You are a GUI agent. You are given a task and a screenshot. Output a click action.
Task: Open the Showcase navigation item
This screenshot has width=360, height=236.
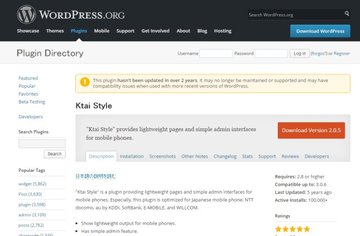coord(28,31)
